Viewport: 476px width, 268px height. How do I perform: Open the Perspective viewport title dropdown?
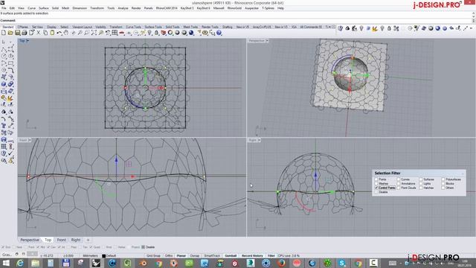pos(267,41)
